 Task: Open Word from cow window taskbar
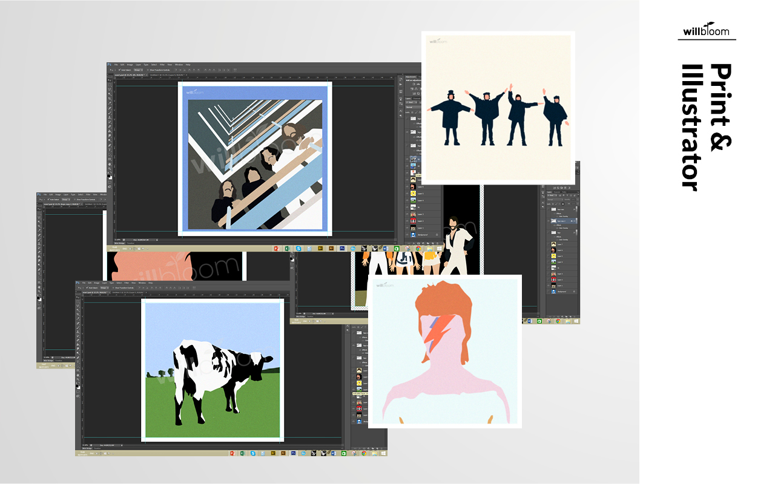point(334,453)
